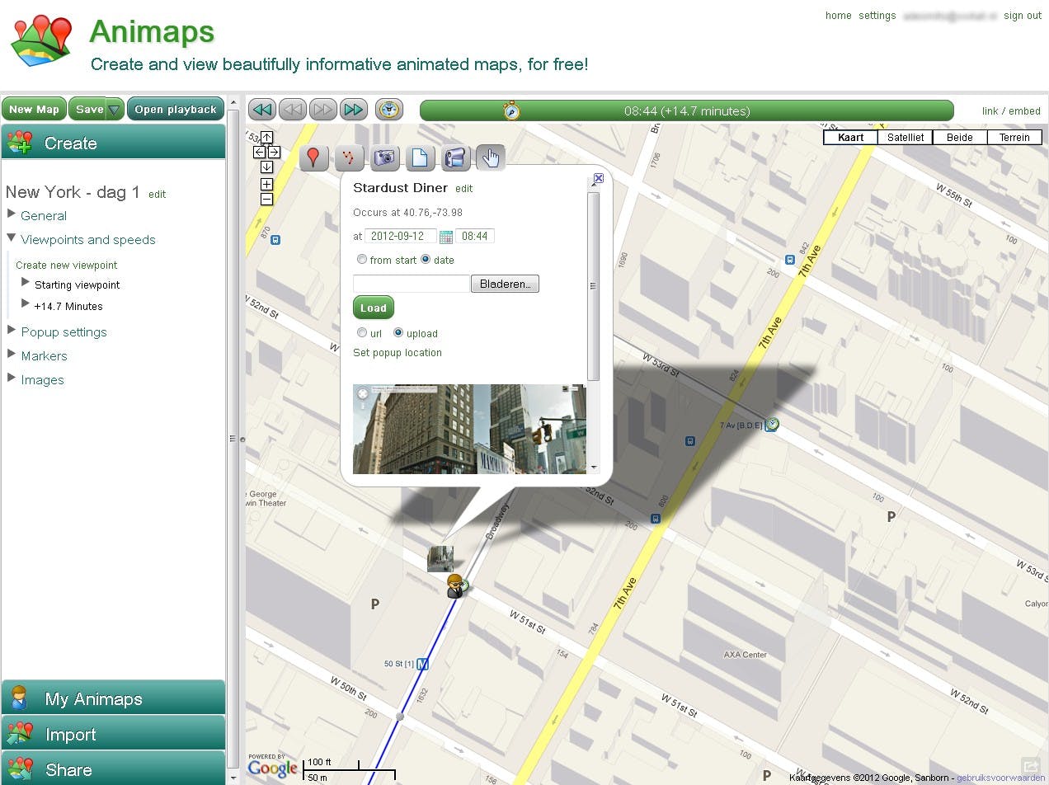Click the green timeline bar showing 08:44
Viewport: 1049px width, 785px height.
tap(686, 110)
